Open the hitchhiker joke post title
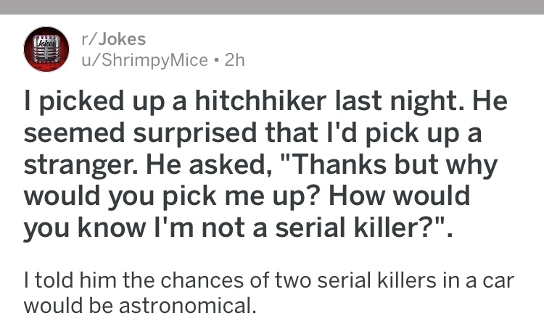The width and height of the screenshot is (544, 326). tap(265, 164)
